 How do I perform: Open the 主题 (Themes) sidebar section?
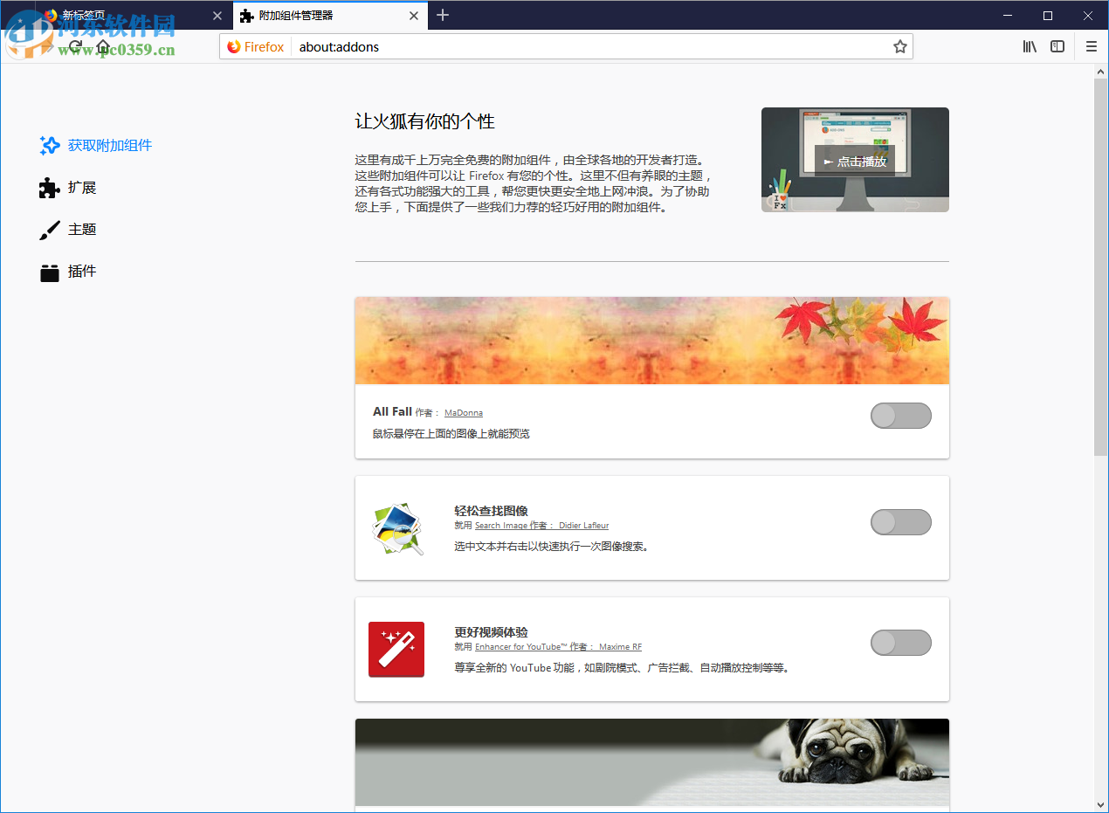pos(76,229)
